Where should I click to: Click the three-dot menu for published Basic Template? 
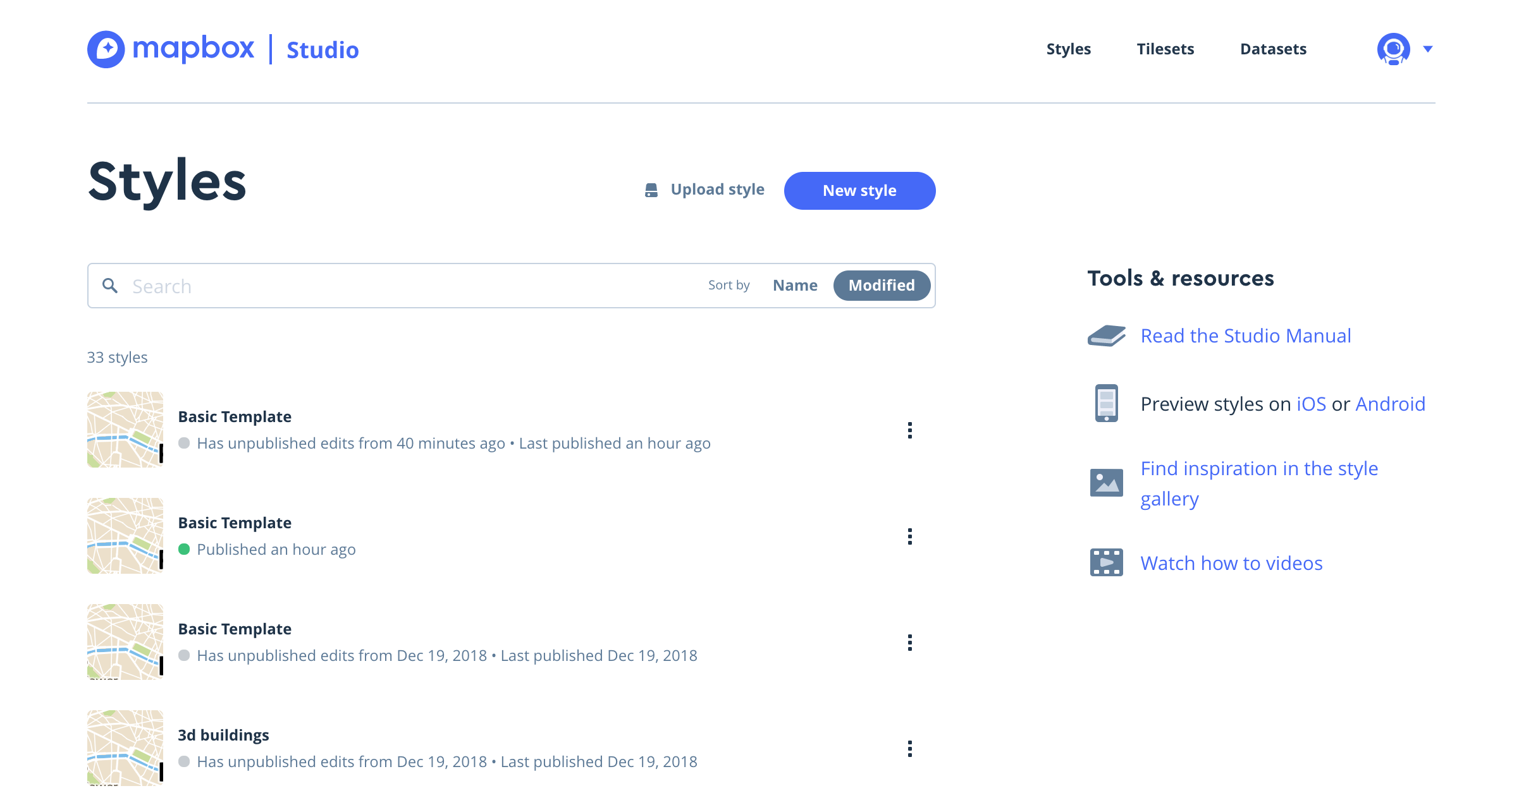[909, 536]
